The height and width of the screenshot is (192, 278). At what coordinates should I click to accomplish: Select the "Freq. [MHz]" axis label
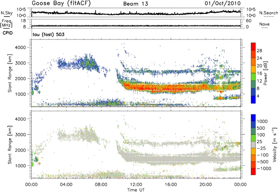(7, 23)
